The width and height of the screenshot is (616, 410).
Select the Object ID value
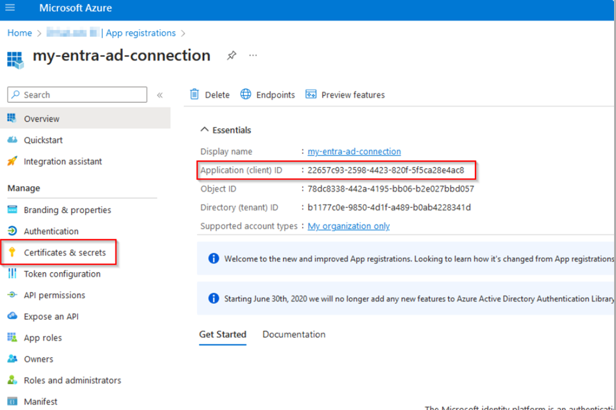[x=390, y=188]
